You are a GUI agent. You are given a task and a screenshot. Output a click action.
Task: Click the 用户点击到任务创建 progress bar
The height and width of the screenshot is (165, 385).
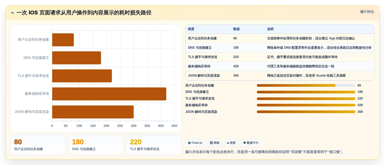306,85
